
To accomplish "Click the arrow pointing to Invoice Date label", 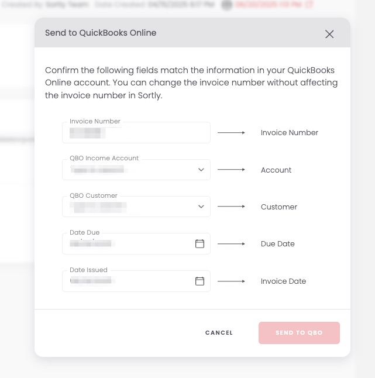I will click(231, 281).
